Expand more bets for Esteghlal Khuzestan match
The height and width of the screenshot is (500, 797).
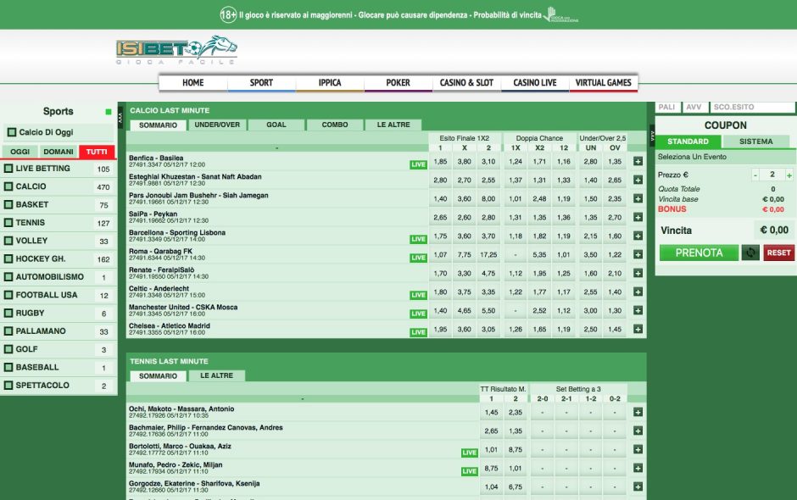pyautogui.click(x=638, y=180)
